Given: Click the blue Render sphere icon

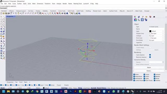Looking at the screenshot, I should [67, 13].
